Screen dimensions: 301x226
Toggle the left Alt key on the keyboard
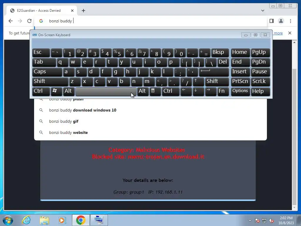[x=69, y=92]
